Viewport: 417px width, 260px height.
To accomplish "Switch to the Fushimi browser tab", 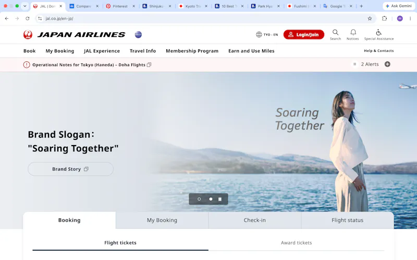I will (x=302, y=6).
